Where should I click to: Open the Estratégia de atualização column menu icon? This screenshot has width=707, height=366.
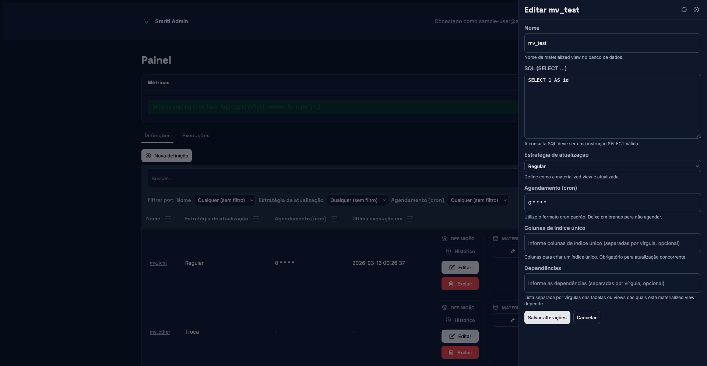point(256,219)
